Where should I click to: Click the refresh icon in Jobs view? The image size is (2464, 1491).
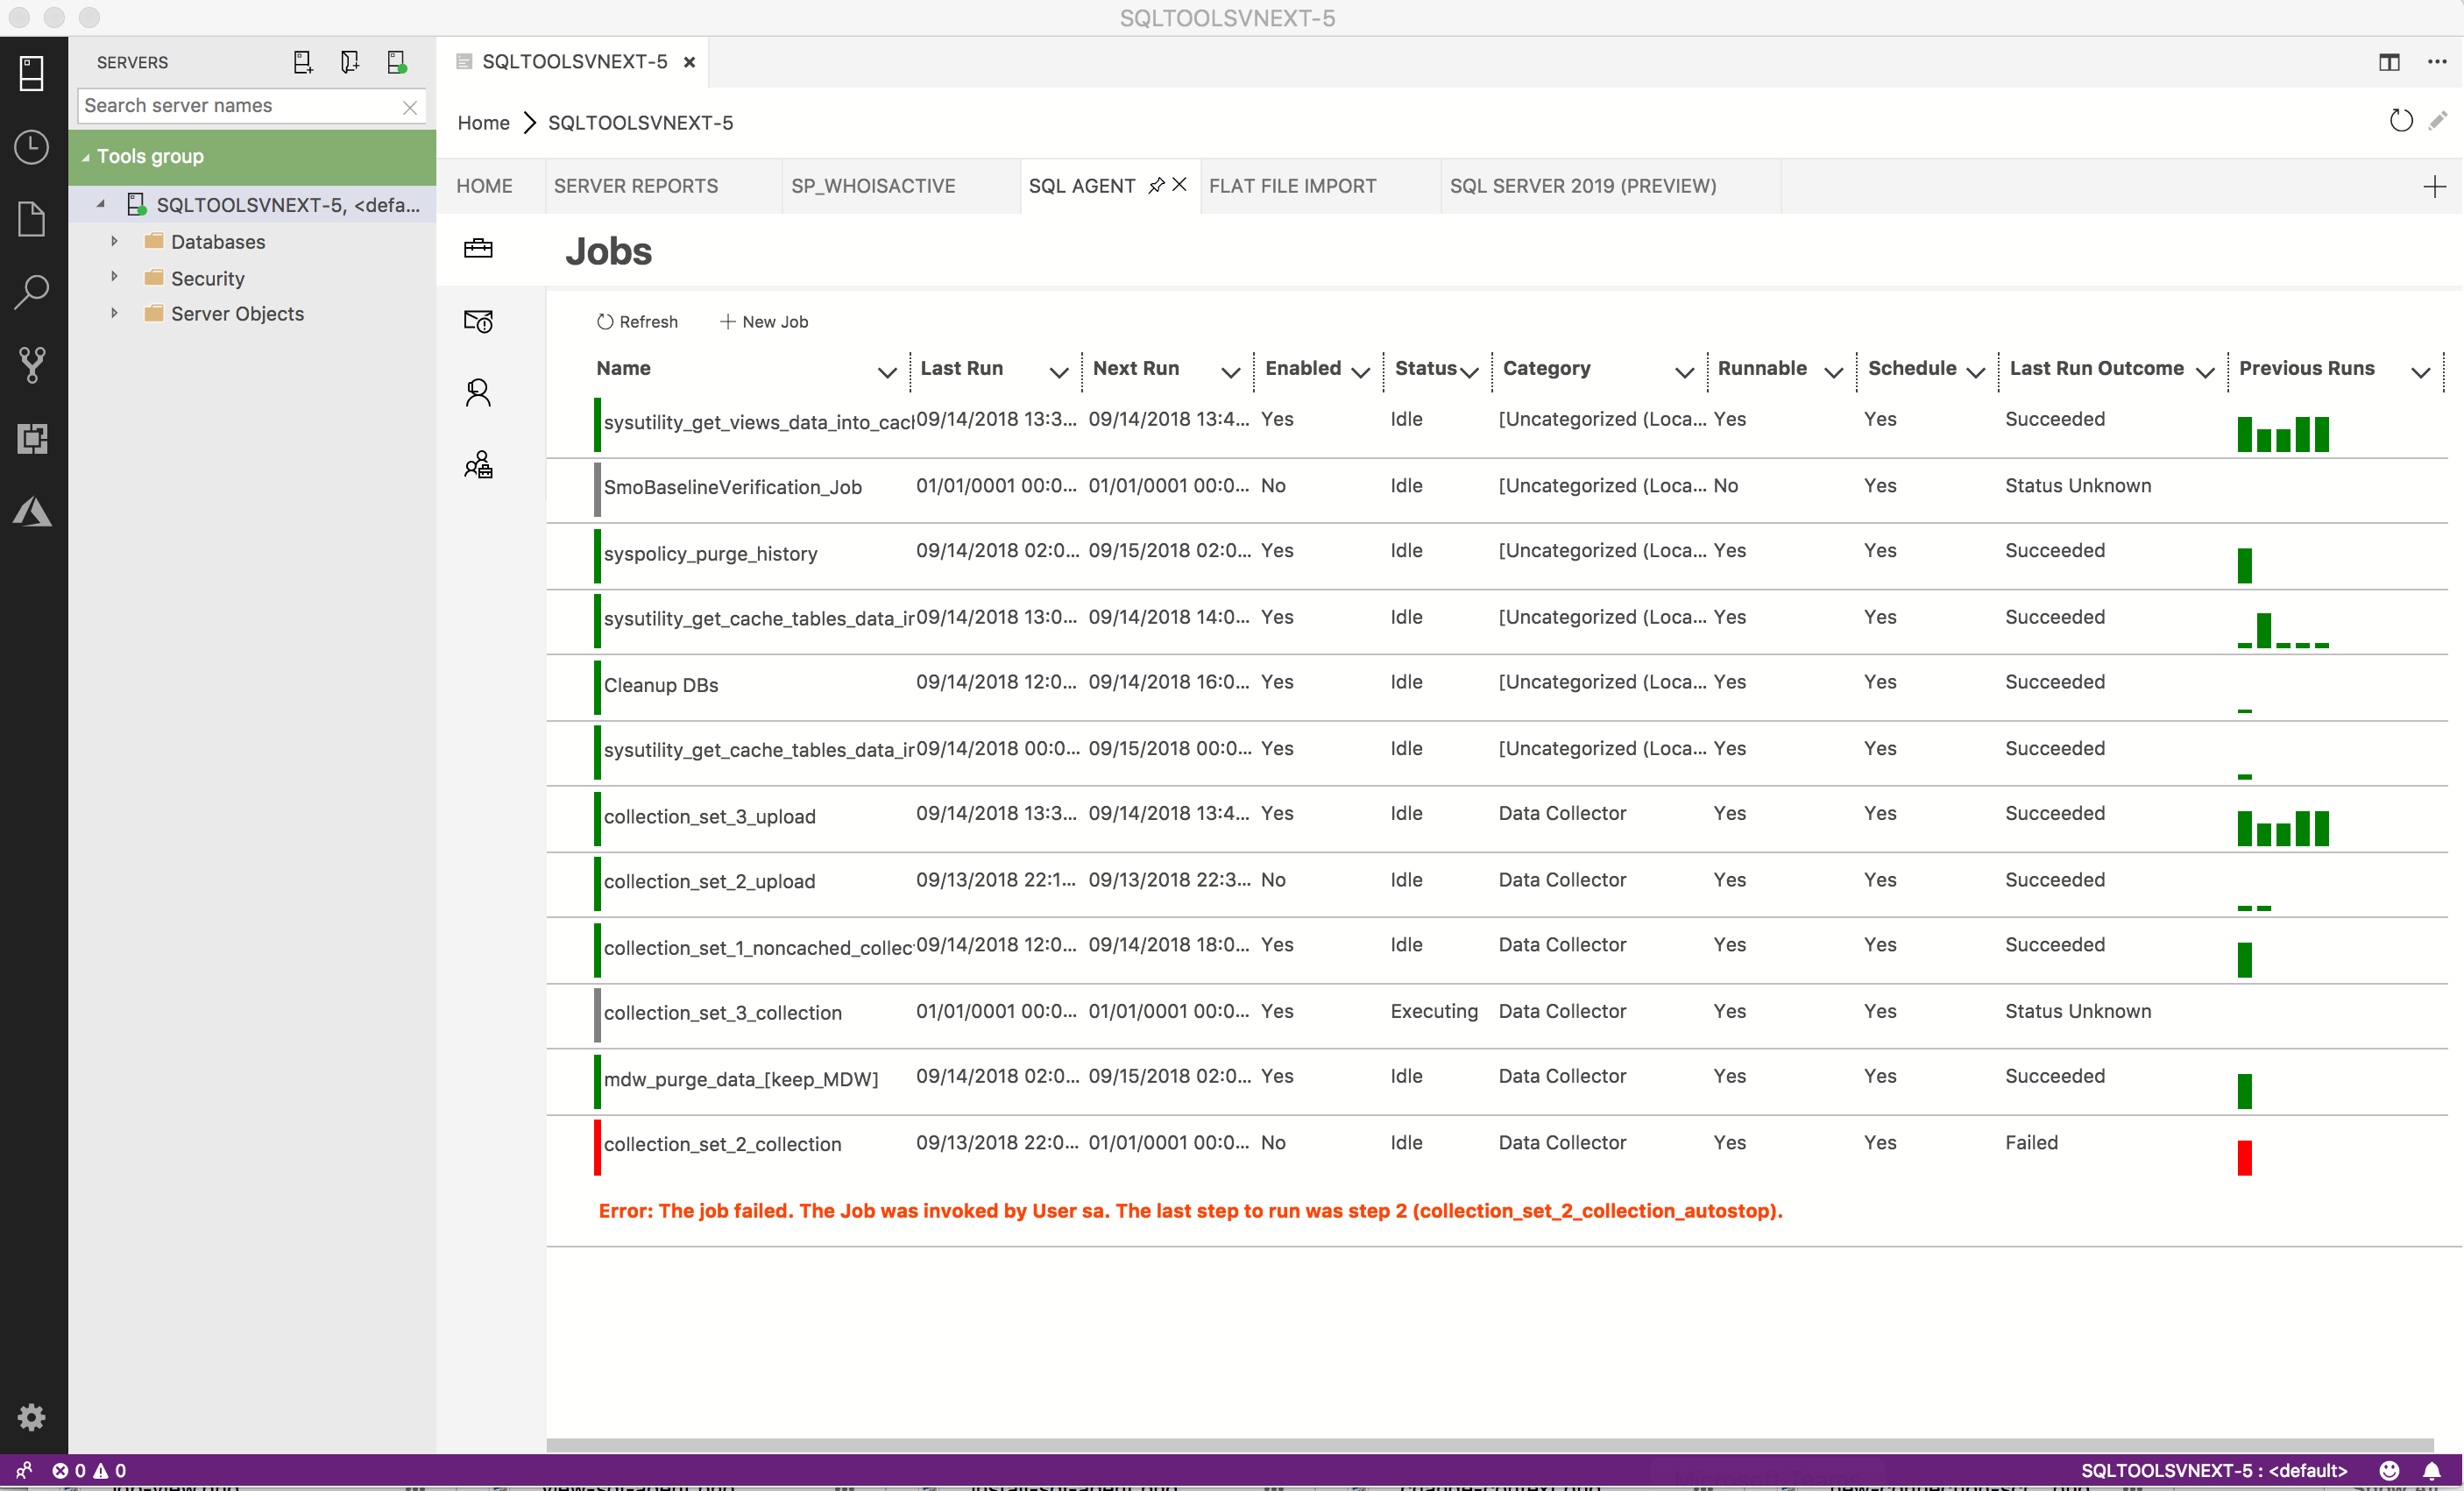[x=604, y=321]
